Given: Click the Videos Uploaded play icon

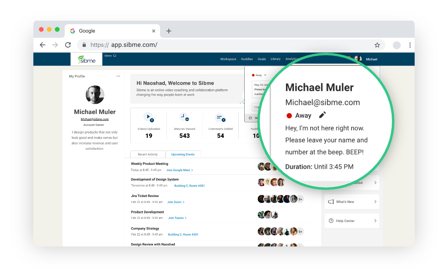Looking at the screenshot, I should point(149,117).
